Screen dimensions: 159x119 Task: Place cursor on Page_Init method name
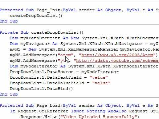[x=48, y=10]
